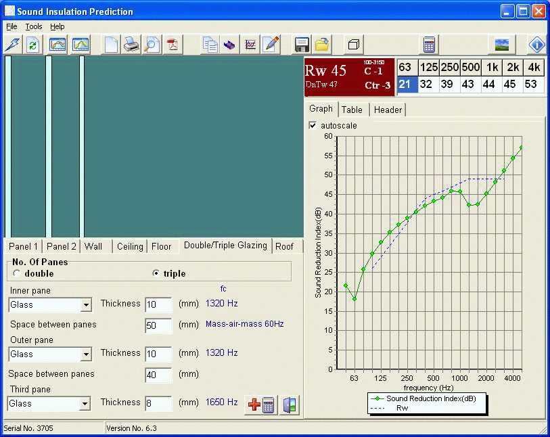550x437 pixels.
Task: Select the triple panes radio button
Action: 156,273
